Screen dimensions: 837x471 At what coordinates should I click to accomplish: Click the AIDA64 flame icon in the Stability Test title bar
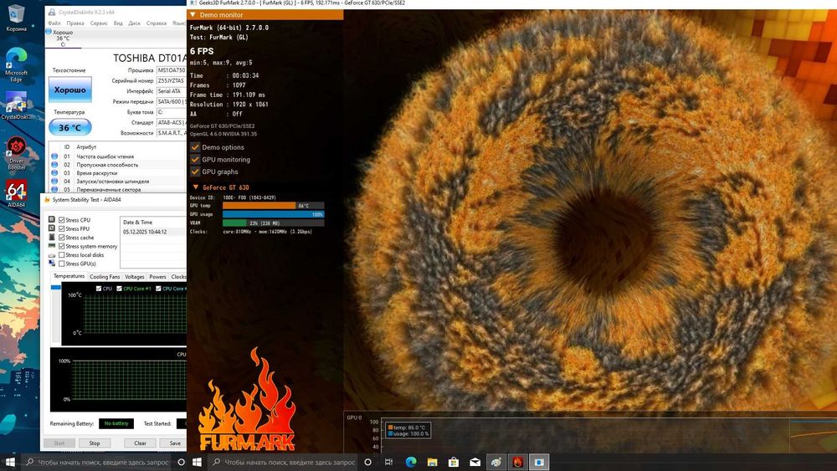(47, 199)
